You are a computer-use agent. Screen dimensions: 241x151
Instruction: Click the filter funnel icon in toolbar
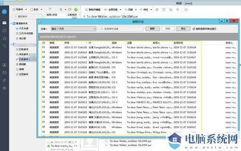click(x=50, y=9)
